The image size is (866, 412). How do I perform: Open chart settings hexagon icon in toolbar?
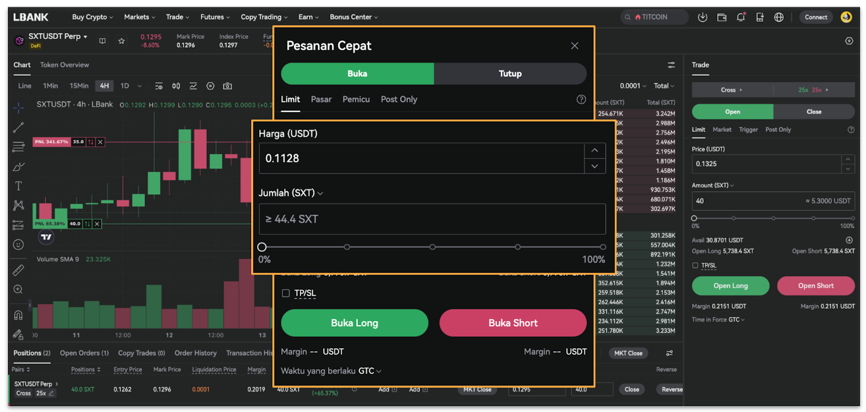pyautogui.click(x=211, y=86)
